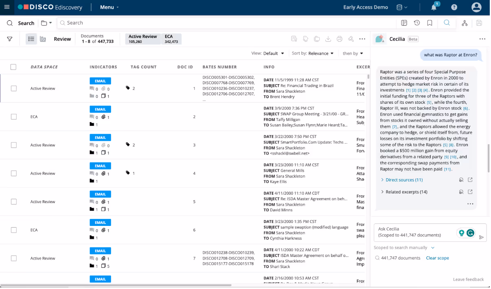Check the box for document 2
491x289 pixels.
click(14, 117)
